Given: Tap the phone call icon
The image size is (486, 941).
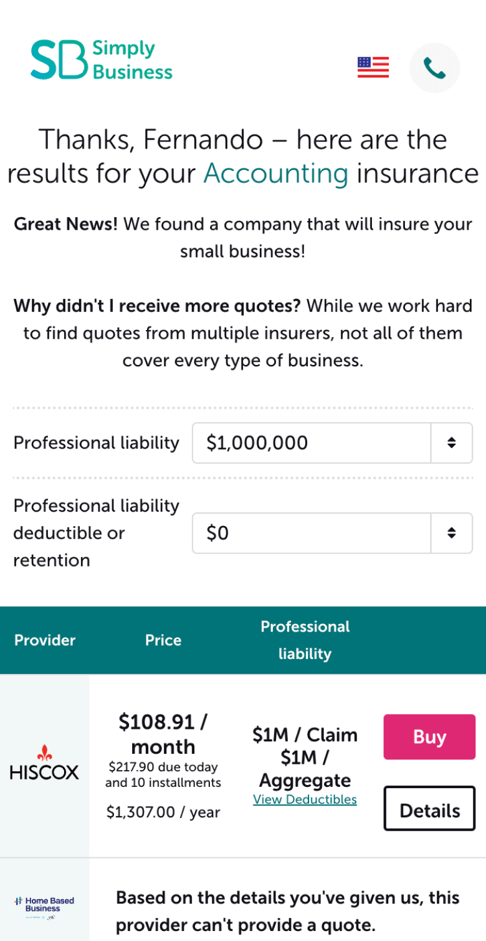Looking at the screenshot, I should pyautogui.click(x=434, y=68).
